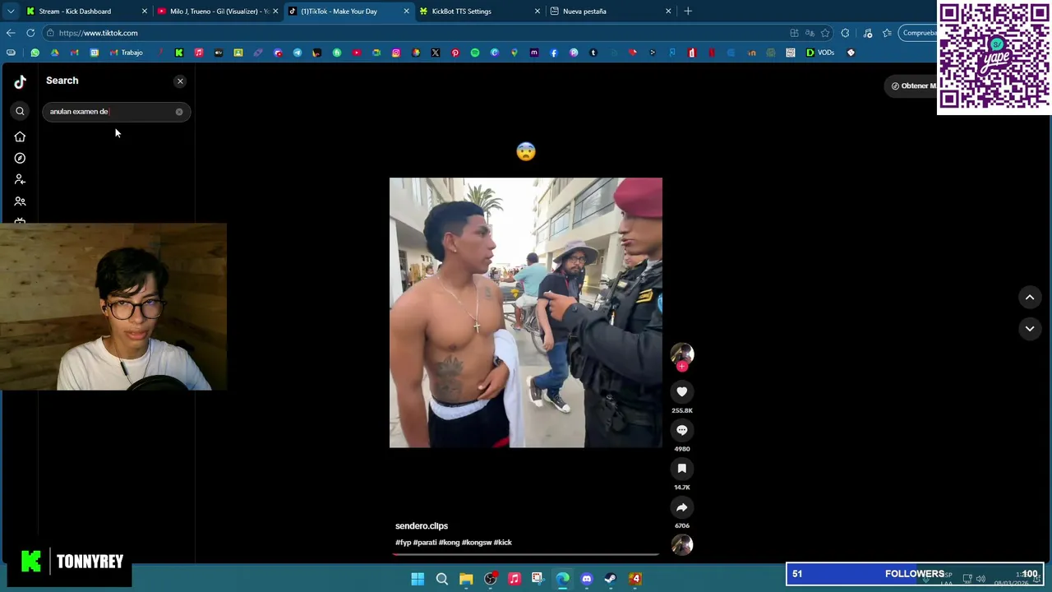Expand the tab actions menu chevron

[x=9, y=12]
